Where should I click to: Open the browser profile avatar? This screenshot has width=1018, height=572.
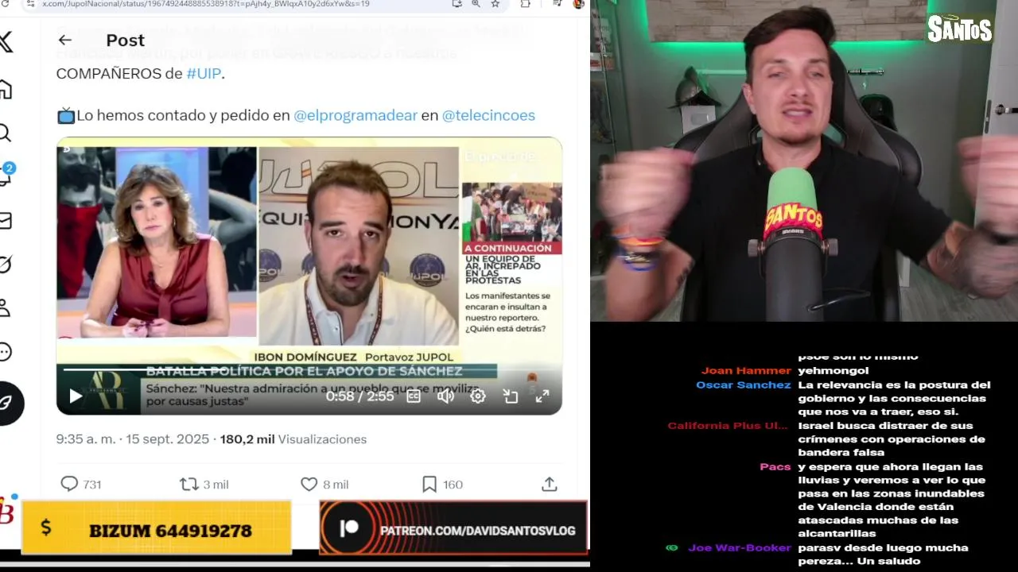tap(578, 4)
